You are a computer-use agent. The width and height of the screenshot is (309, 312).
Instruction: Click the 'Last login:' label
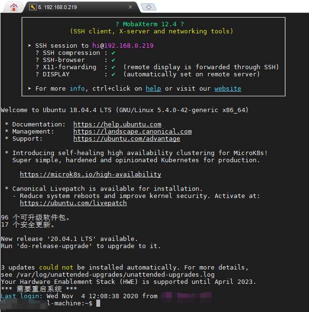(x=21, y=296)
